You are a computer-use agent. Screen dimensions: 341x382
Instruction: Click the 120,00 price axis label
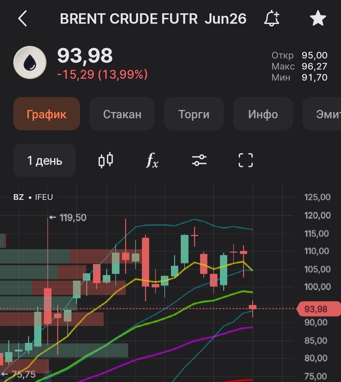click(x=317, y=216)
